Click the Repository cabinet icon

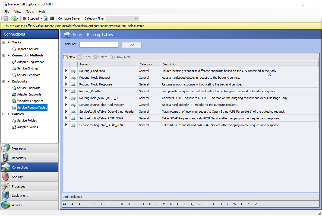point(5,158)
